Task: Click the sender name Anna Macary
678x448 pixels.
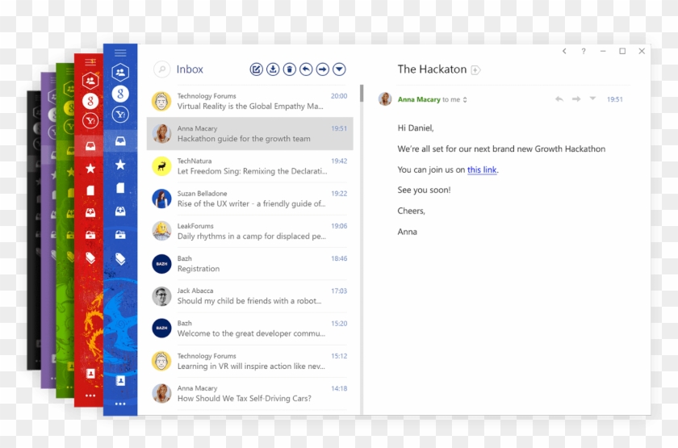Action: pyautogui.click(x=419, y=100)
